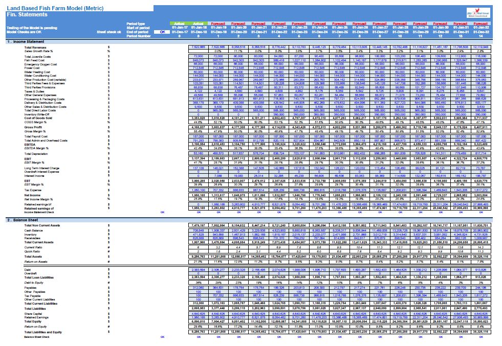The image size is (502, 346).
Task: Click the 'Sheet check ok' label
Action: 109,32
